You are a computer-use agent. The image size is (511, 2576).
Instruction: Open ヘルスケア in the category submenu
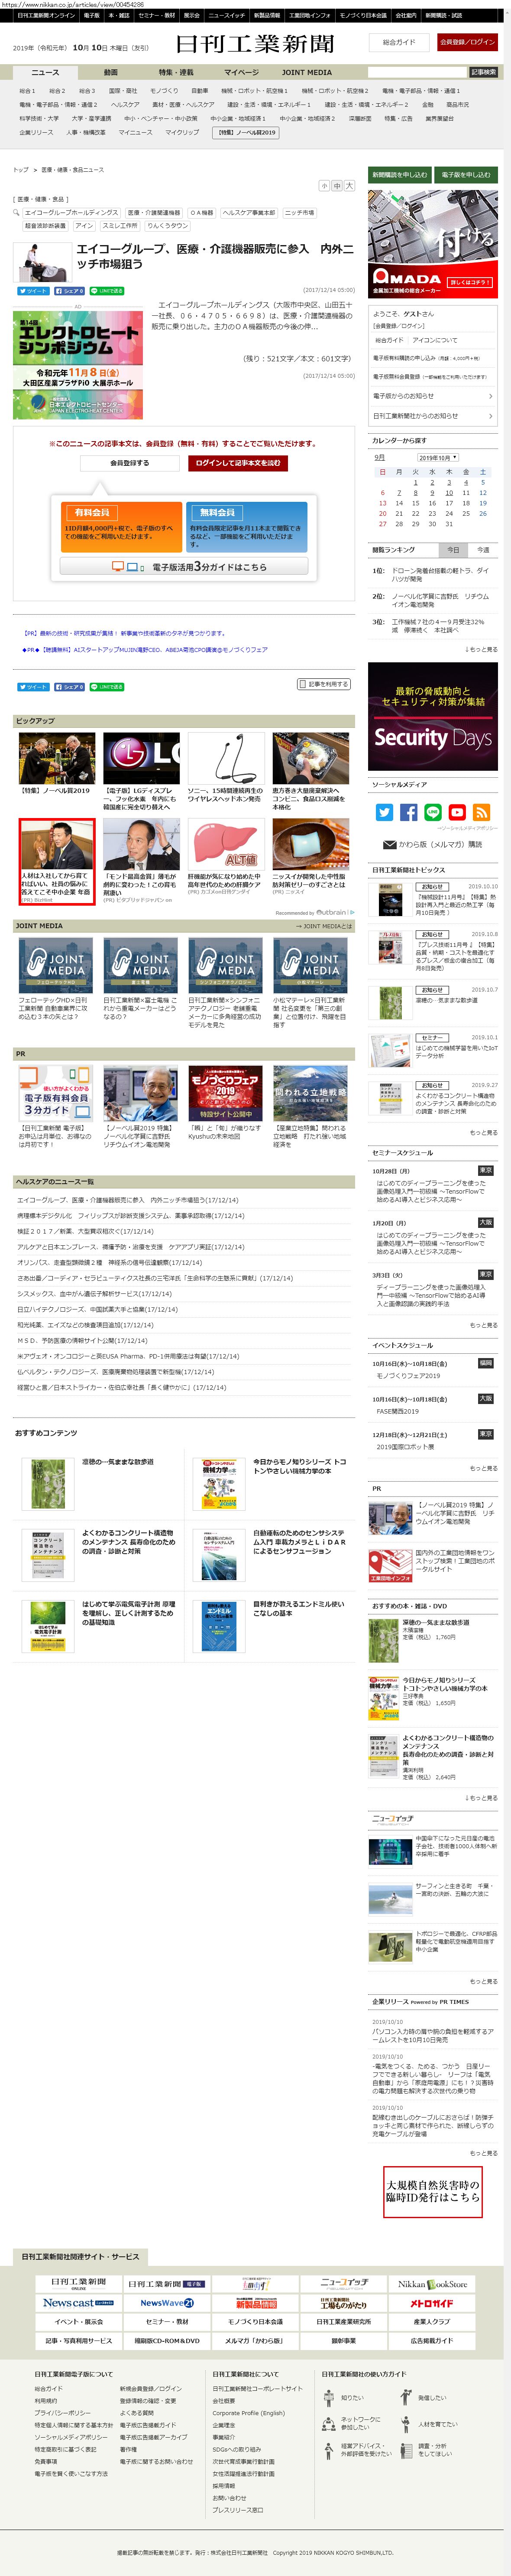[x=126, y=104]
